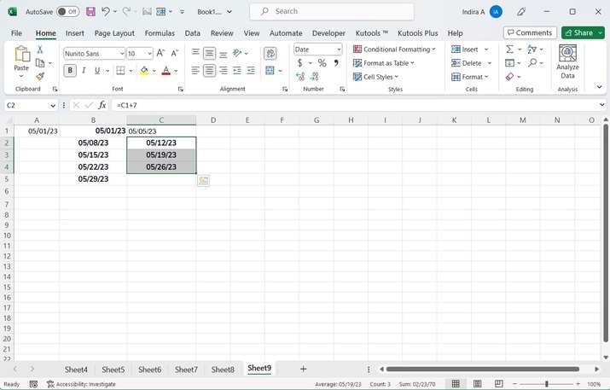
Task: Toggle Bold formatting button
Action: click(70, 71)
